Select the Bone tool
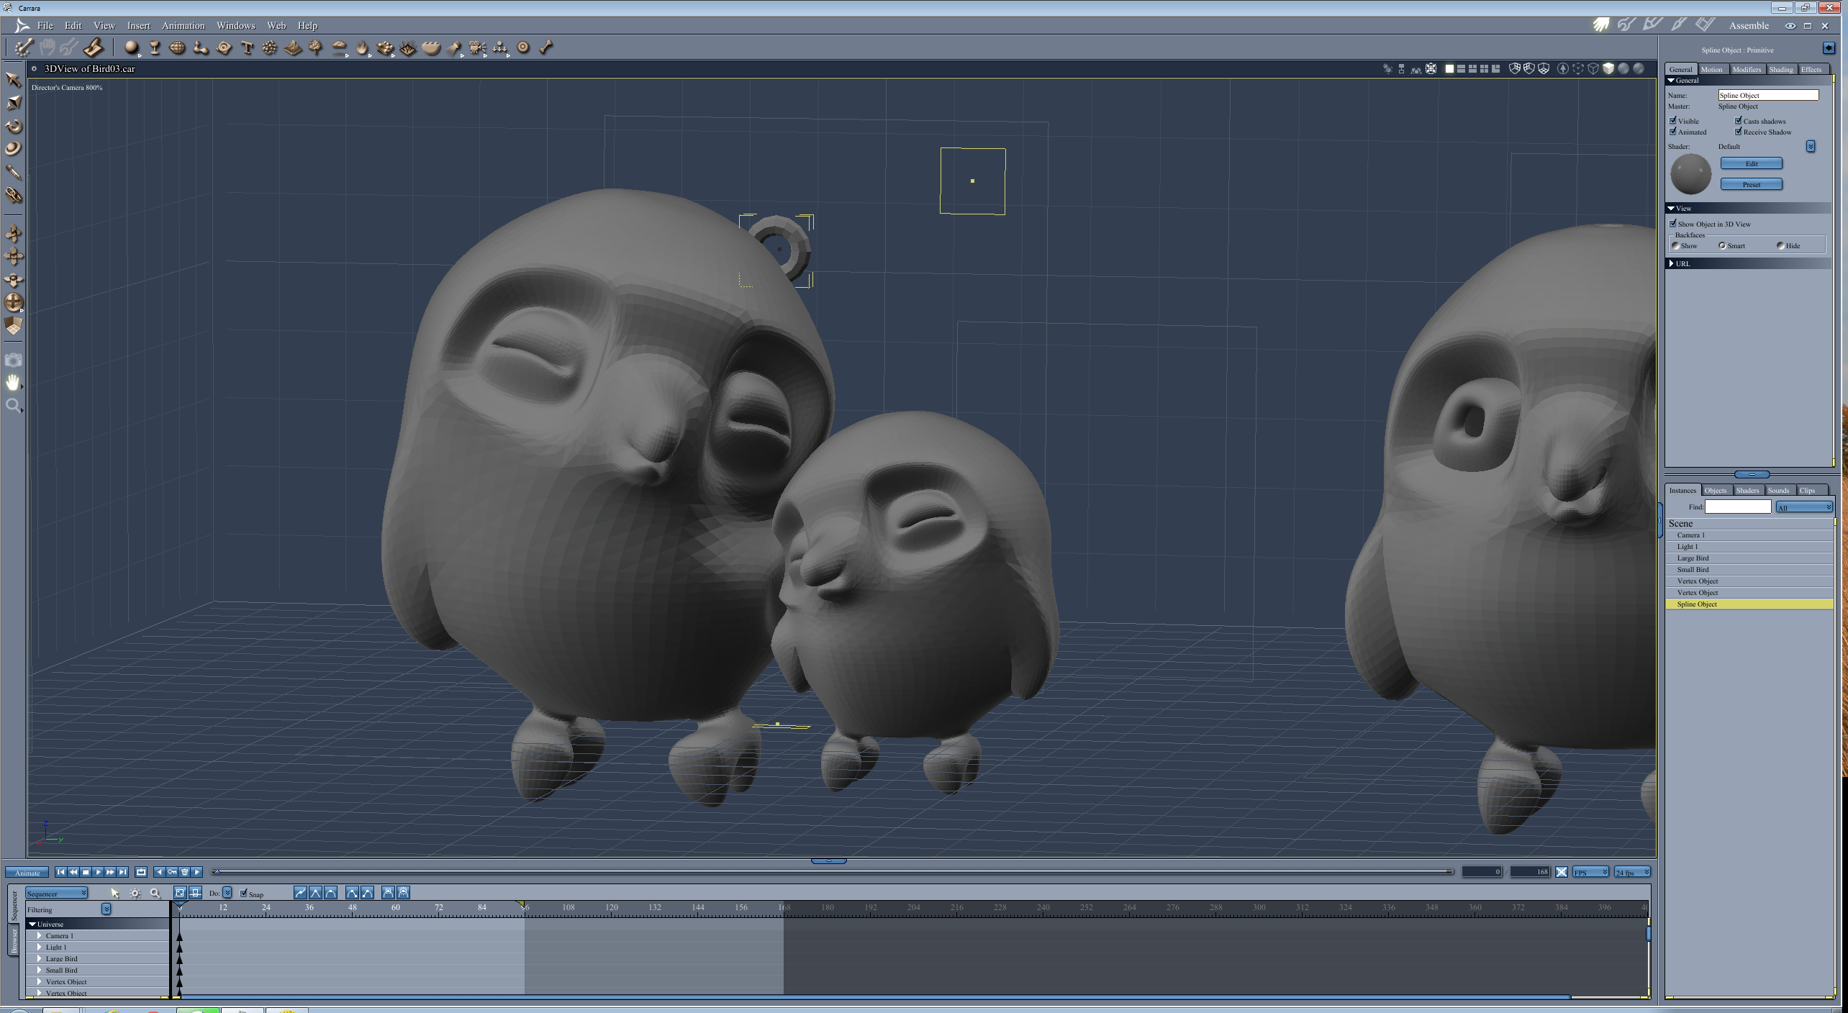 pos(546,47)
